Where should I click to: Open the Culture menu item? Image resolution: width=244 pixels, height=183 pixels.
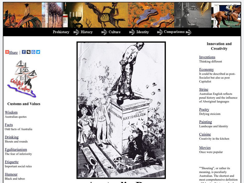click(x=115, y=32)
